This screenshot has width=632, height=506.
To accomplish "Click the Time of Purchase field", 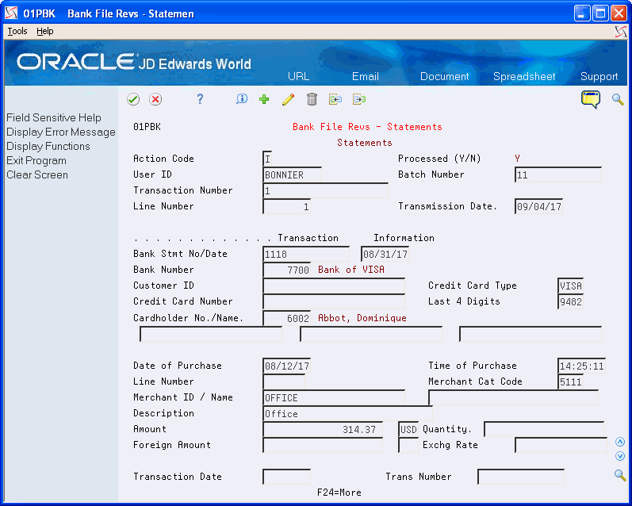I will [581, 366].
